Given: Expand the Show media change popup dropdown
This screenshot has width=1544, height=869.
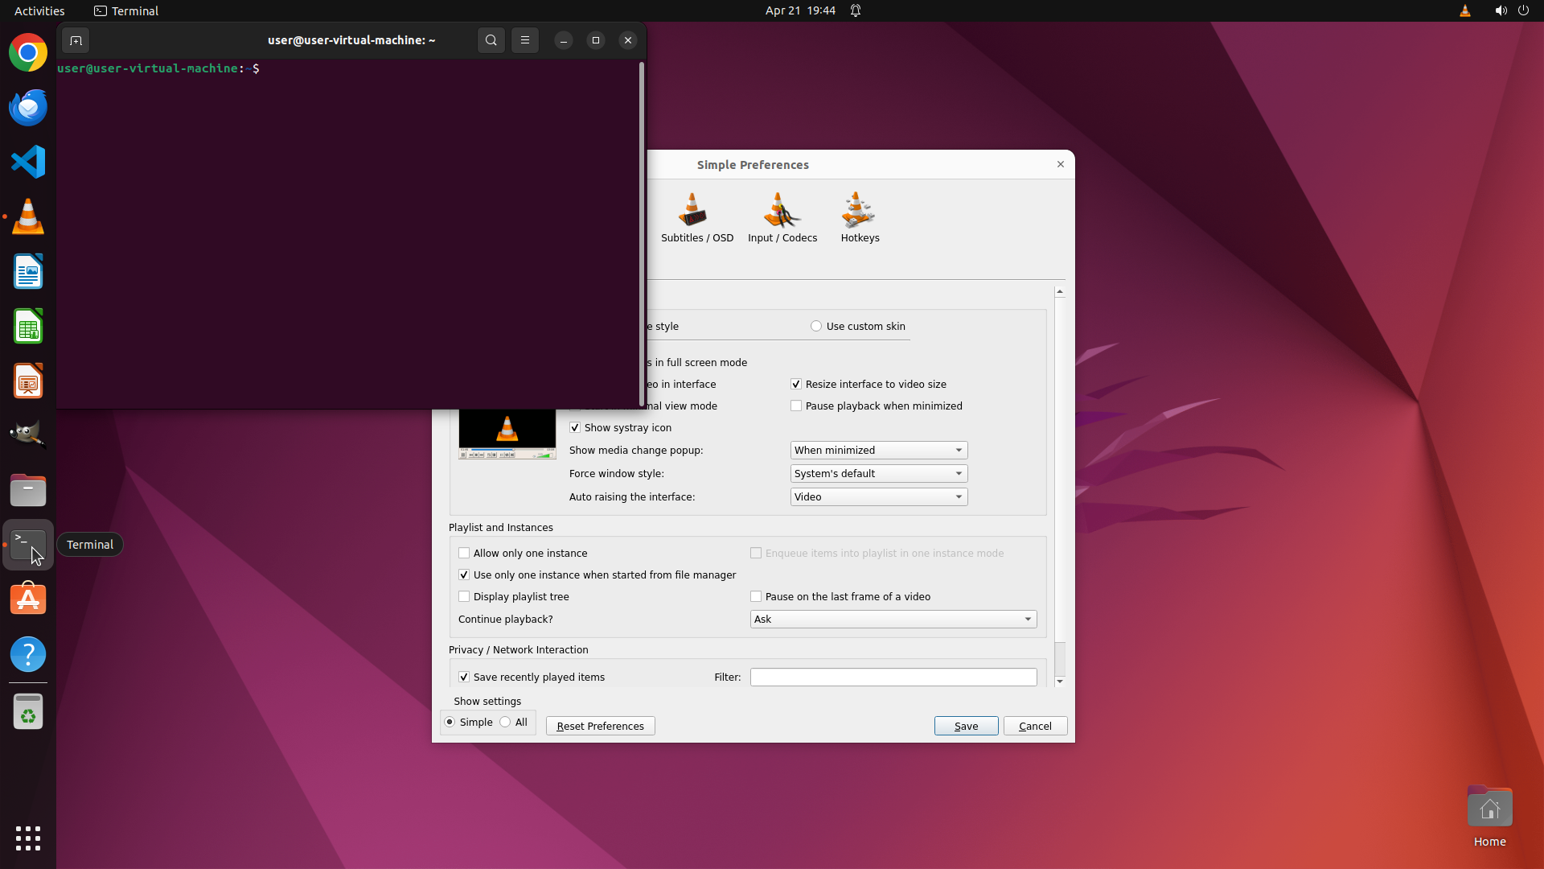Looking at the screenshot, I should pyautogui.click(x=878, y=450).
